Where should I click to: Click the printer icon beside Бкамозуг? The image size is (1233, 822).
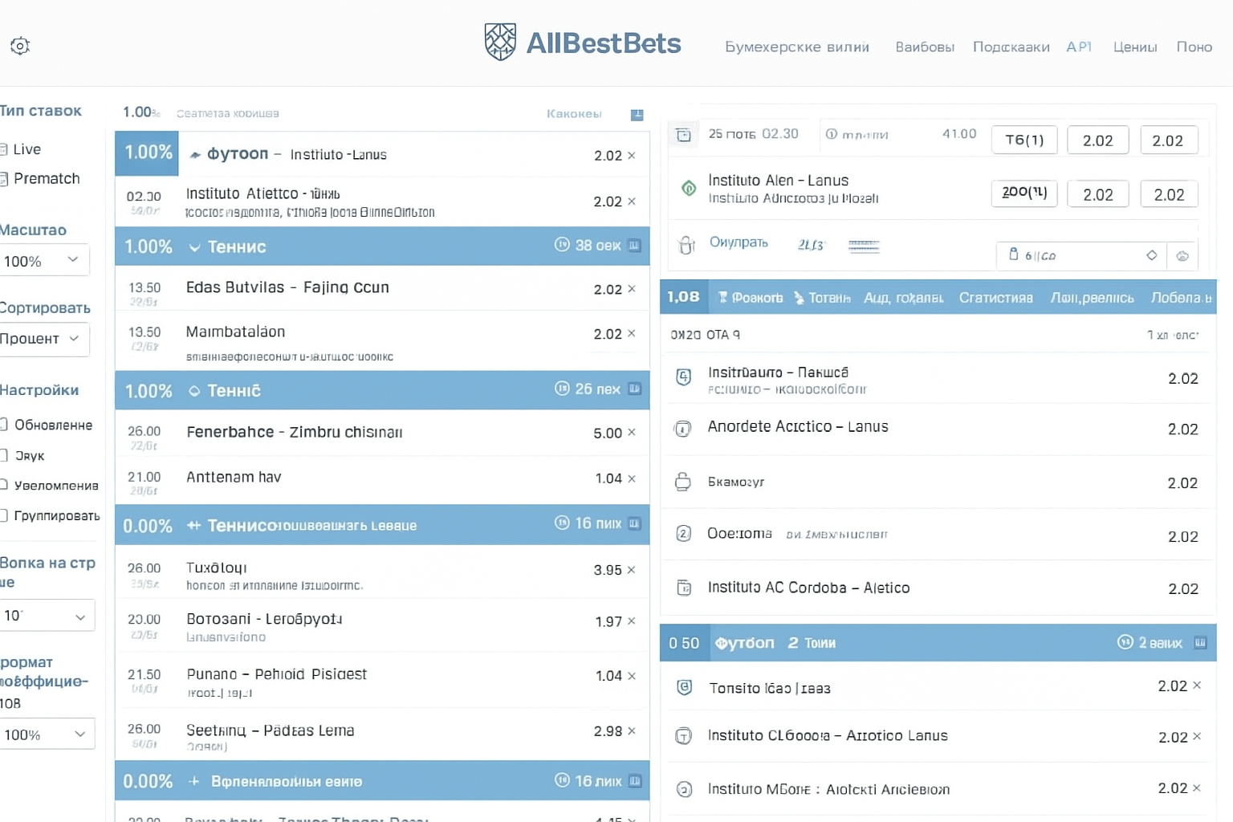tap(682, 482)
